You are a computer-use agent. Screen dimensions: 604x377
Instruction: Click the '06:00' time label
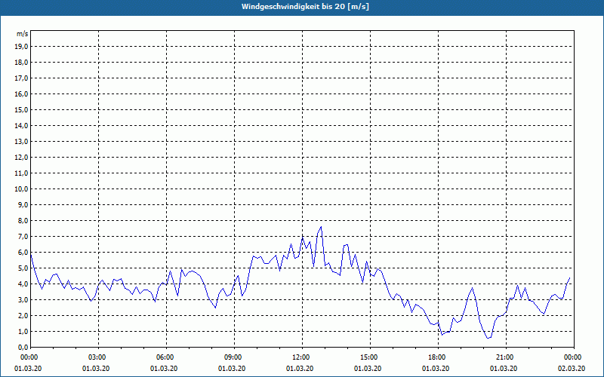click(166, 357)
